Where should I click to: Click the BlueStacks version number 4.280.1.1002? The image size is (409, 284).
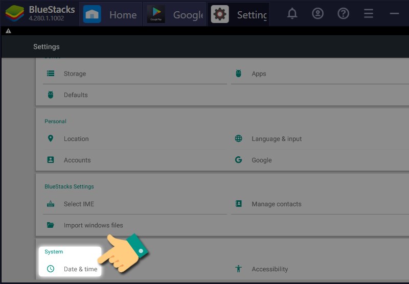coord(47,18)
